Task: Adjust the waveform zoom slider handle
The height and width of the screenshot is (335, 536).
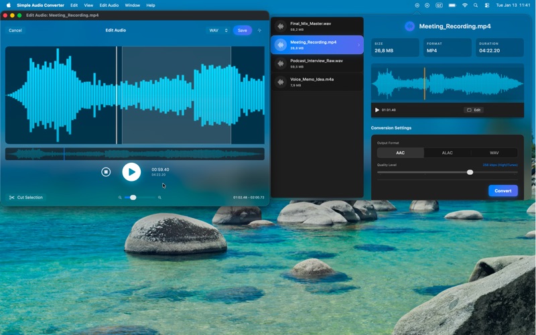Action: coord(133,198)
